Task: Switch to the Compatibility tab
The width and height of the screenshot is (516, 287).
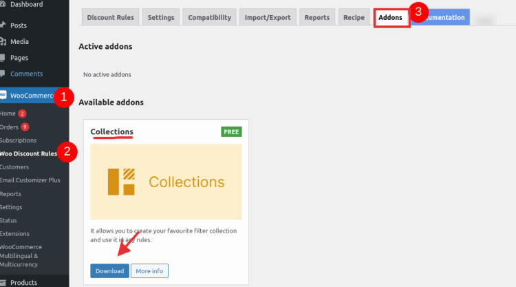Action: [x=209, y=17]
